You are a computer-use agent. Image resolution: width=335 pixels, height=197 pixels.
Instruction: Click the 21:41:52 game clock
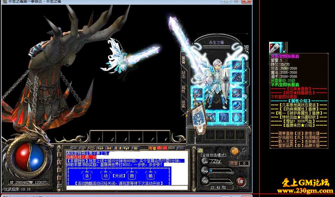click(x=218, y=187)
